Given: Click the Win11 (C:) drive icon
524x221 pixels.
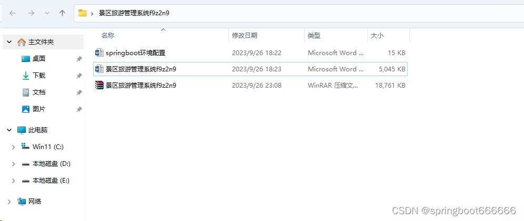Looking at the screenshot, I should tap(25, 146).
